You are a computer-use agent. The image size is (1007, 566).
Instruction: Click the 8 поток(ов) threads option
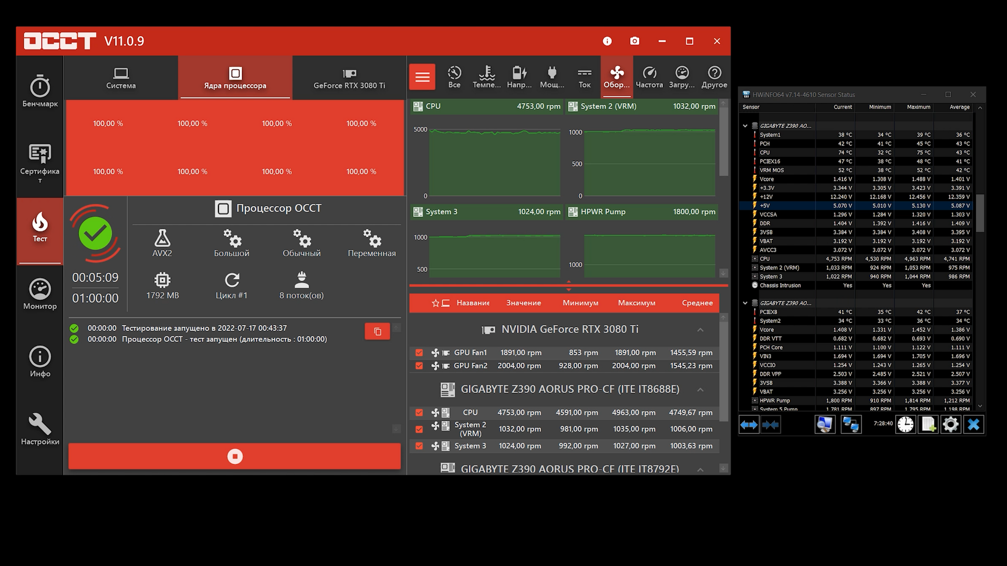click(x=301, y=285)
